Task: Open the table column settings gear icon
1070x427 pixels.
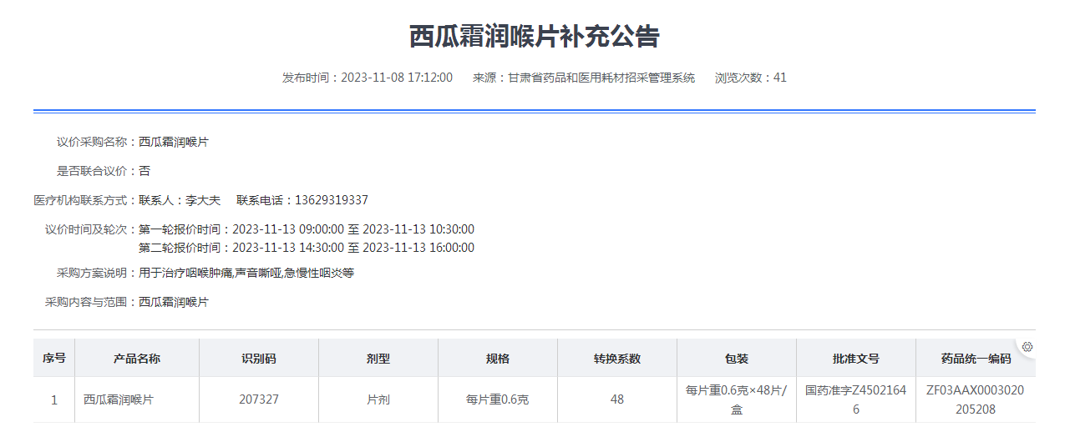Action: (x=1027, y=347)
